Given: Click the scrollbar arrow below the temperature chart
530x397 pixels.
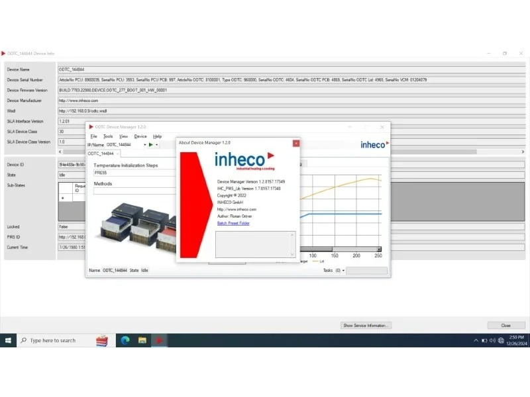Looking at the screenshot, I should coord(379,249).
